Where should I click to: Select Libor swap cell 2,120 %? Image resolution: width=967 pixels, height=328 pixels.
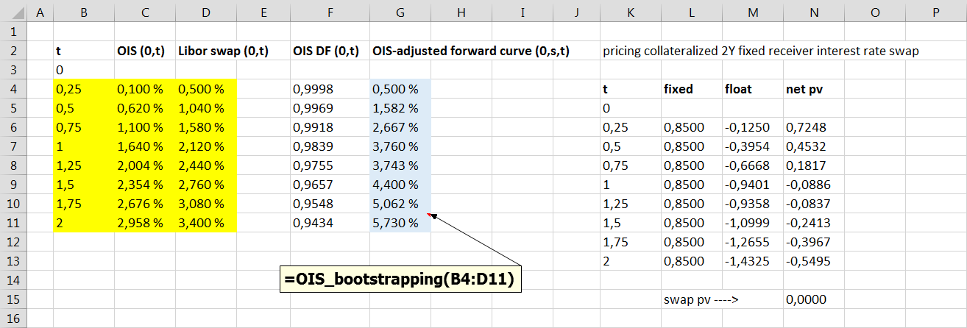pyautogui.click(x=205, y=146)
